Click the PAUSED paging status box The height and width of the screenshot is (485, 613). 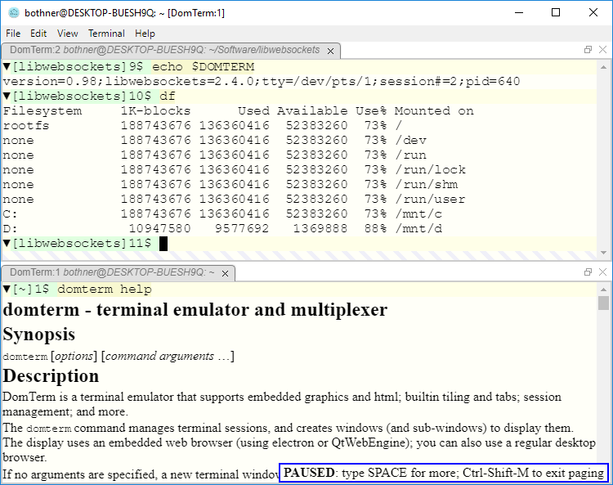443,473
